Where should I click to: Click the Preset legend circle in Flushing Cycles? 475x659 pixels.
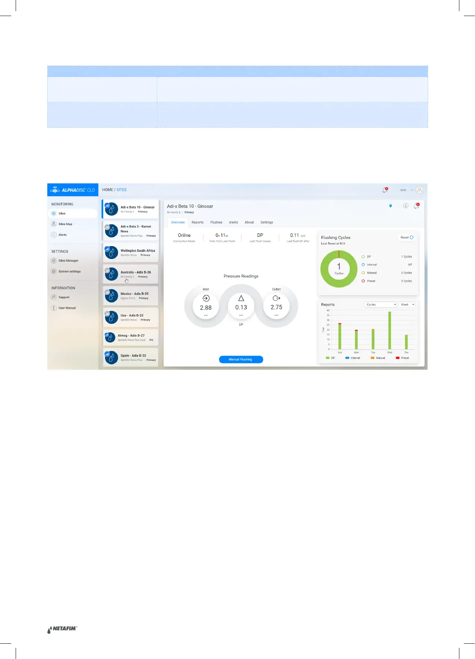(363, 281)
